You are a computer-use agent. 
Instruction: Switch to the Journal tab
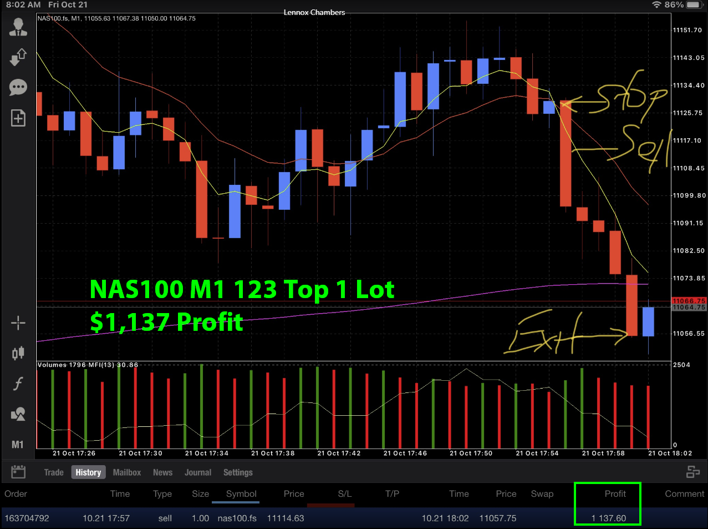tap(198, 472)
